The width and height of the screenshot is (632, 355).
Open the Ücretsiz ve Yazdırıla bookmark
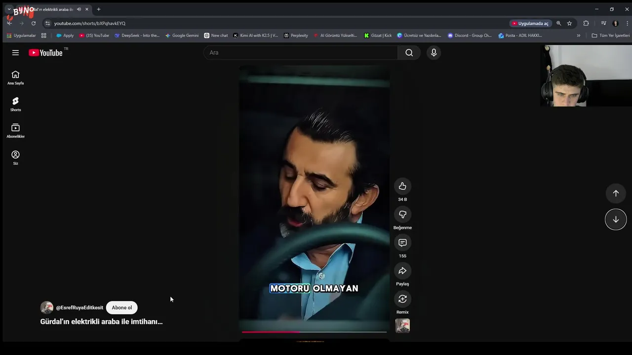coord(419,35)
